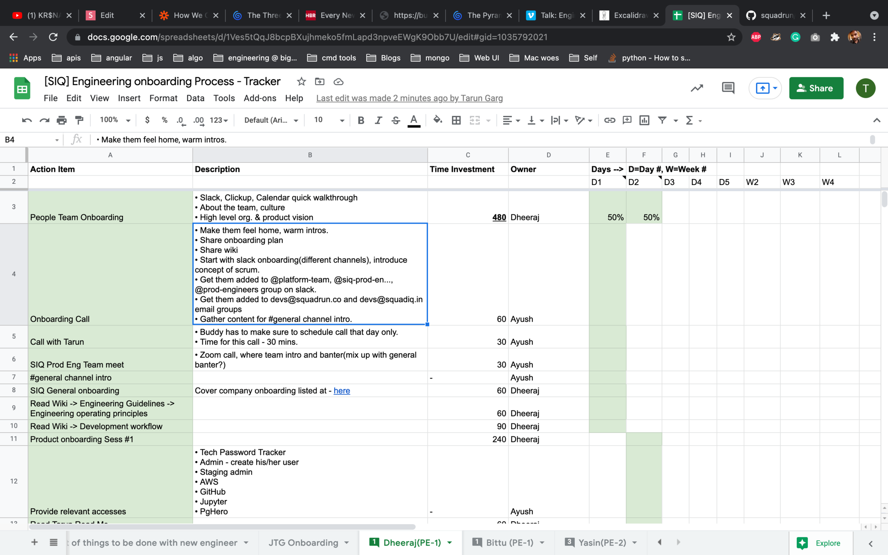Switch to JTG Onboarding sheet tab
The width and height of the screenshot is (888, 555).
pos(303,543)
